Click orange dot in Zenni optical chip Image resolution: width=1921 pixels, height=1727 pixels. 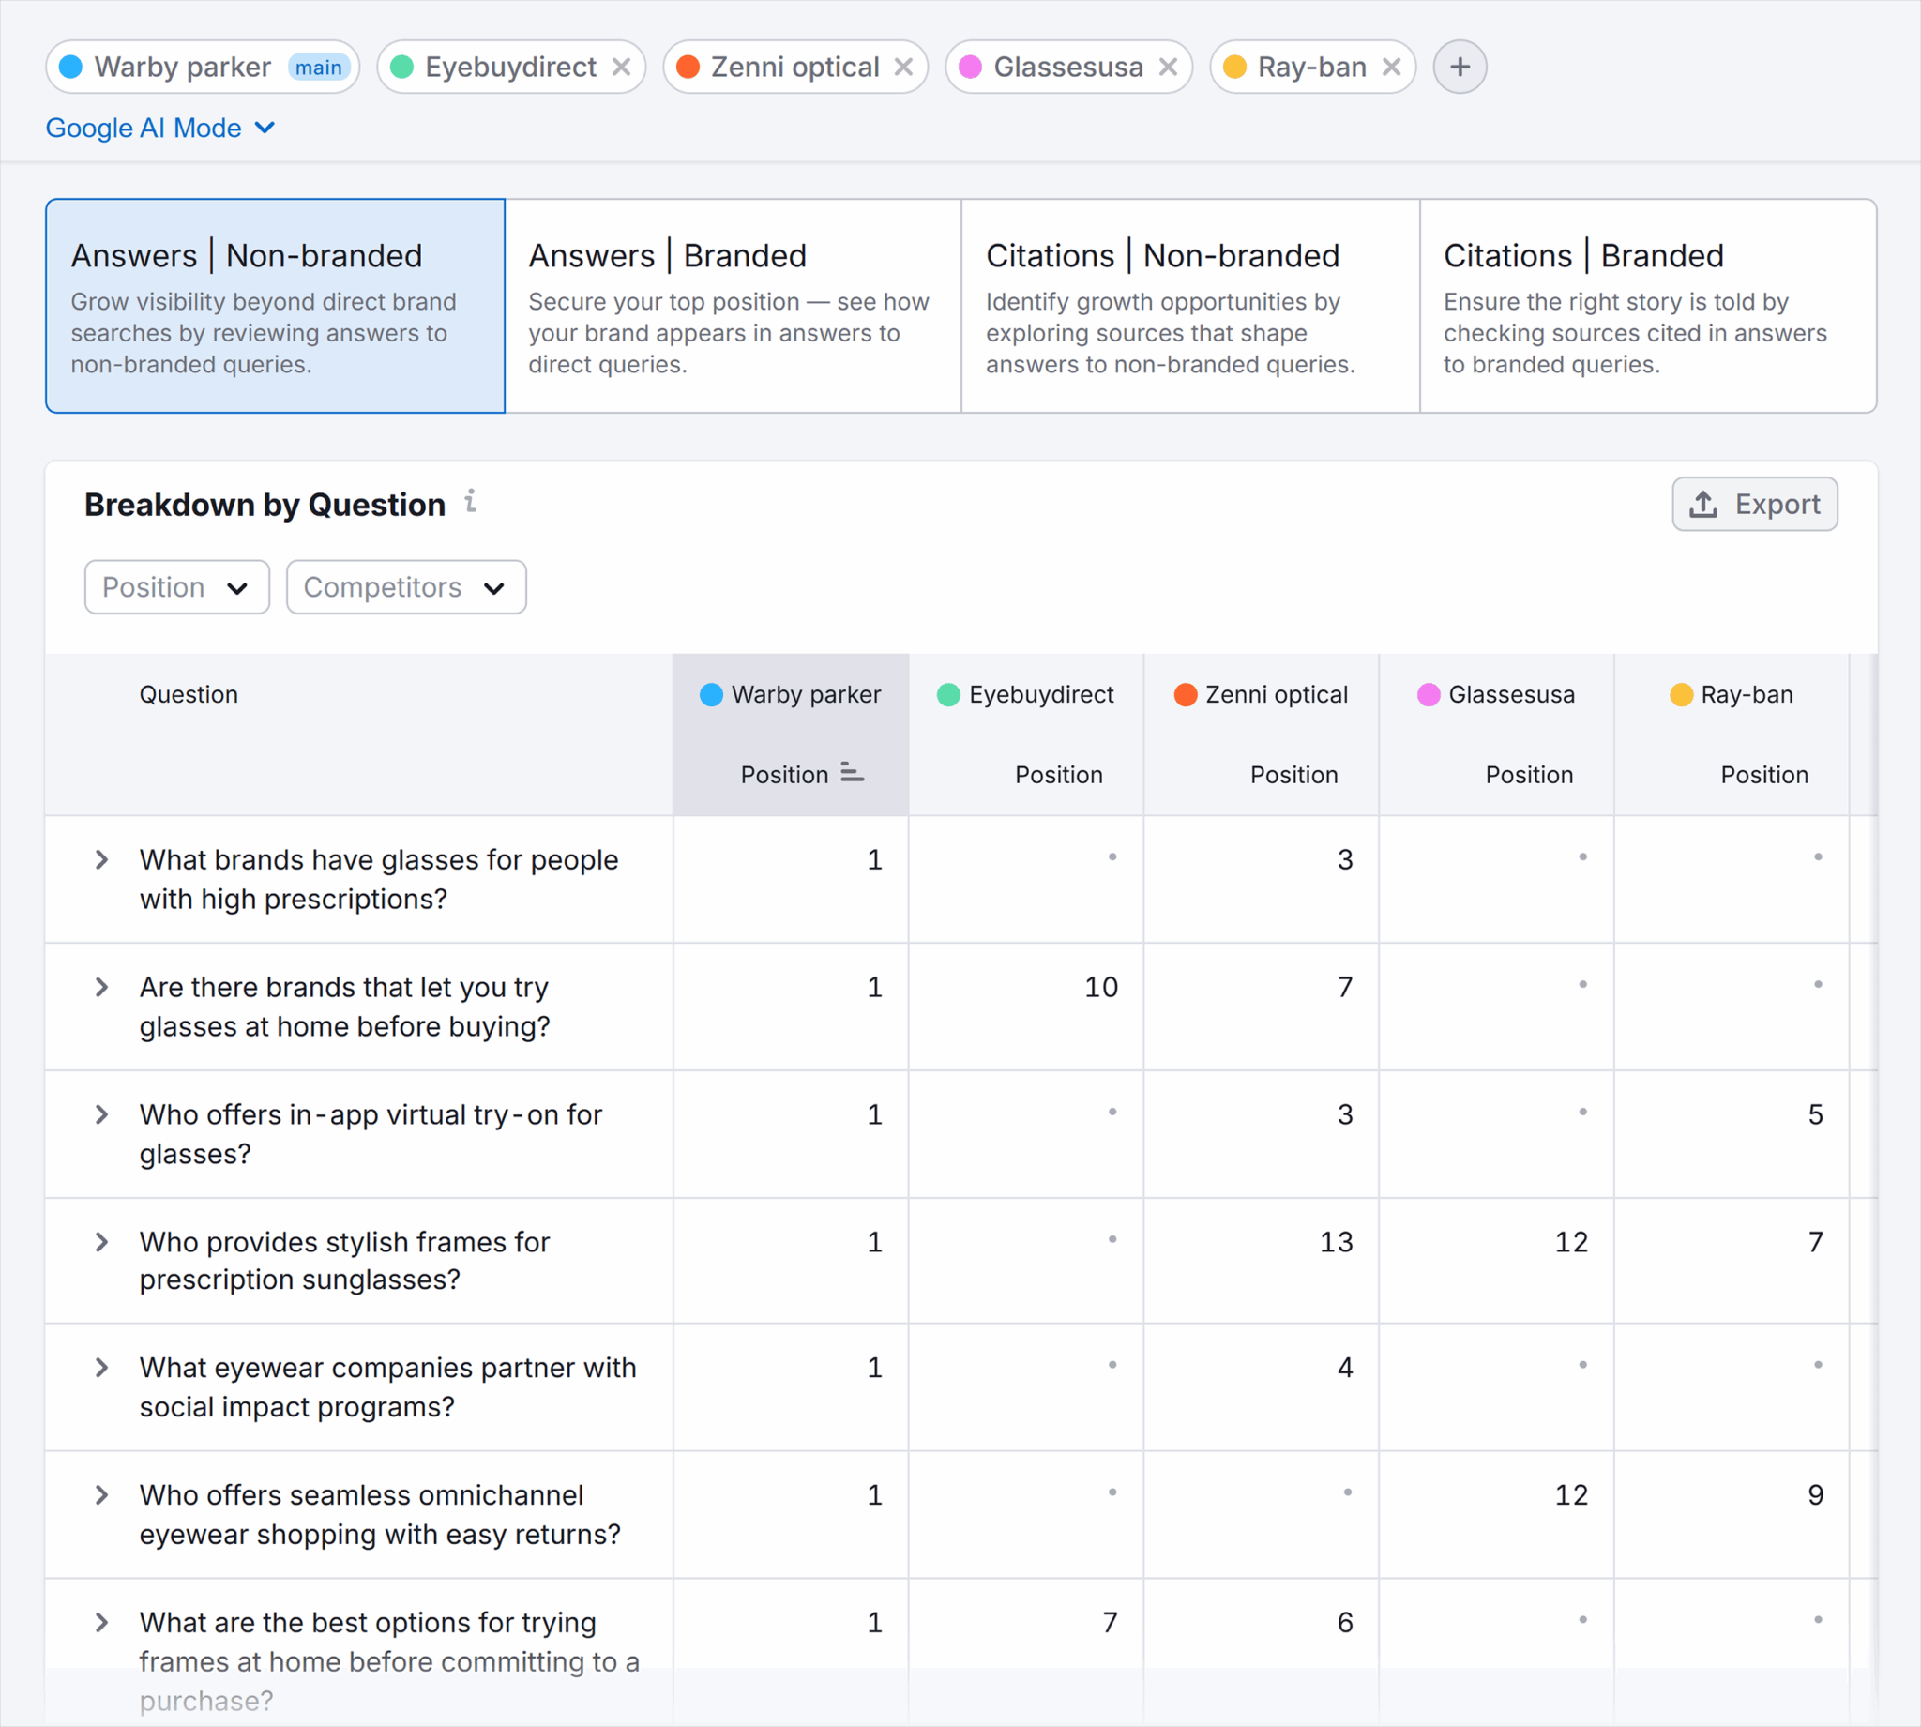point(688,67)
